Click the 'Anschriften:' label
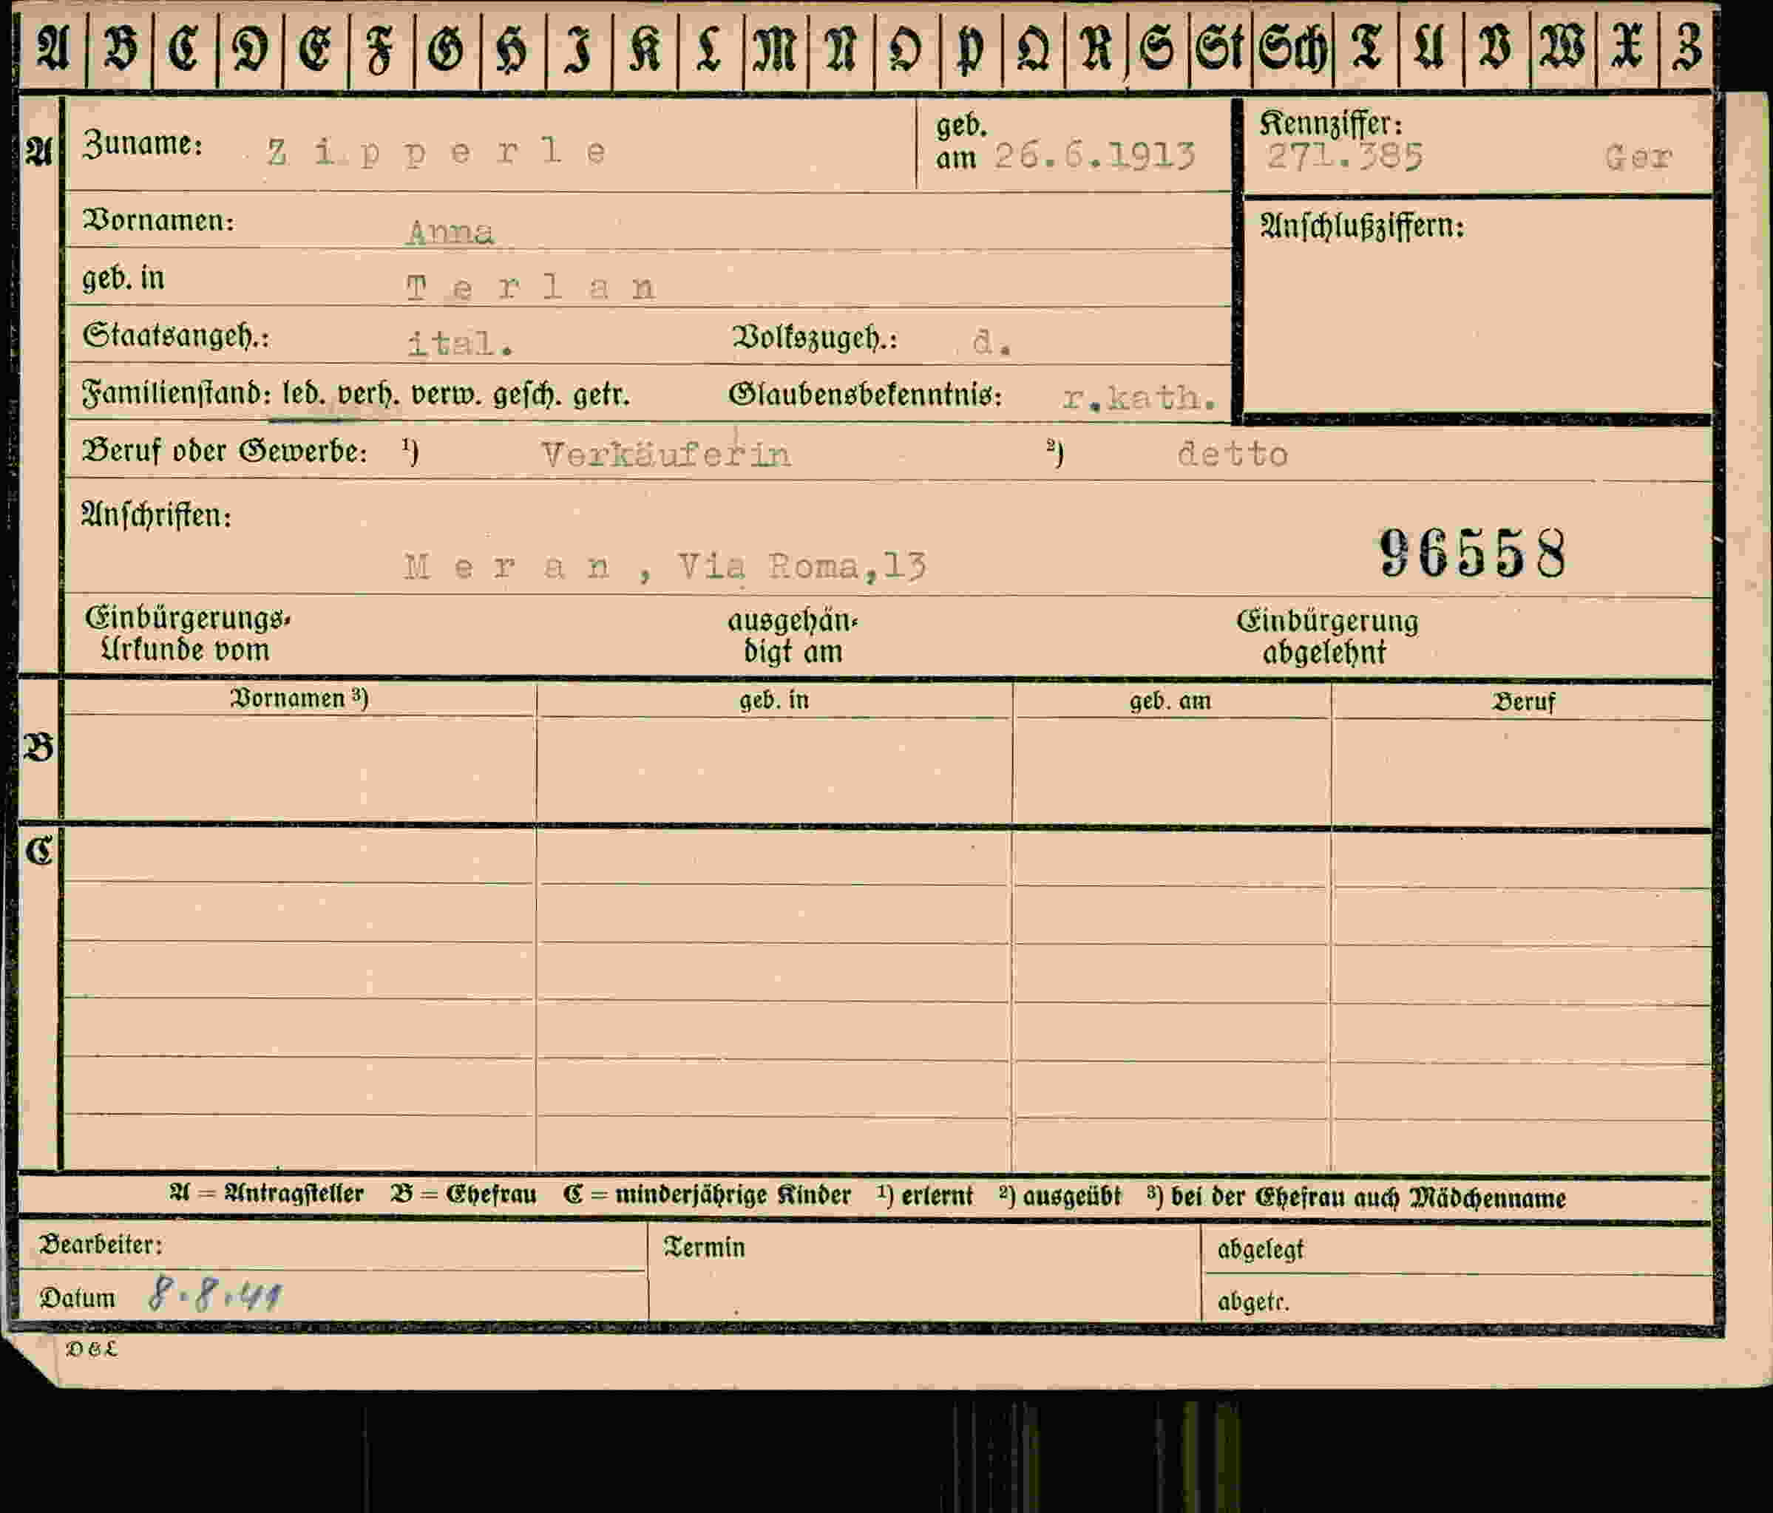Screen dimensions: 1773x1513 click(156, 515)
